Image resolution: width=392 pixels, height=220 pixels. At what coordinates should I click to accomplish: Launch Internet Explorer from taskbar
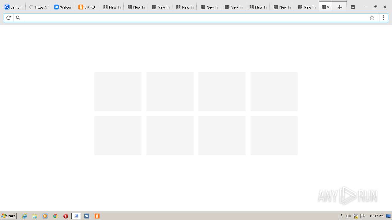pyautogui.click(x=24, y=216)
